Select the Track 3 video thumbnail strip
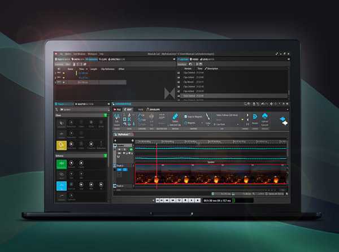Screen dimensions: 339x252 [x=211, y=175]
